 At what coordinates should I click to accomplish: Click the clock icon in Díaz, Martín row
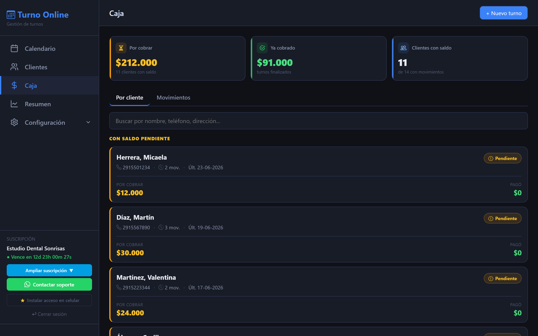(161, 227)
